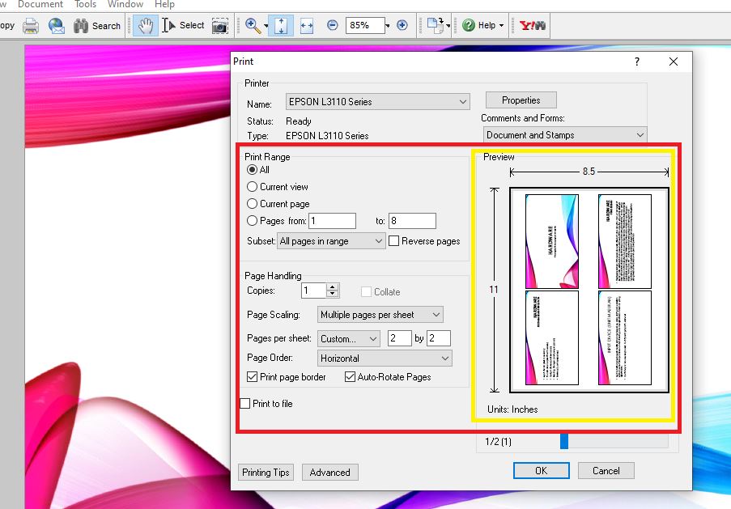
Task: Open the printer Name dropdown
Action: (377, 102)
